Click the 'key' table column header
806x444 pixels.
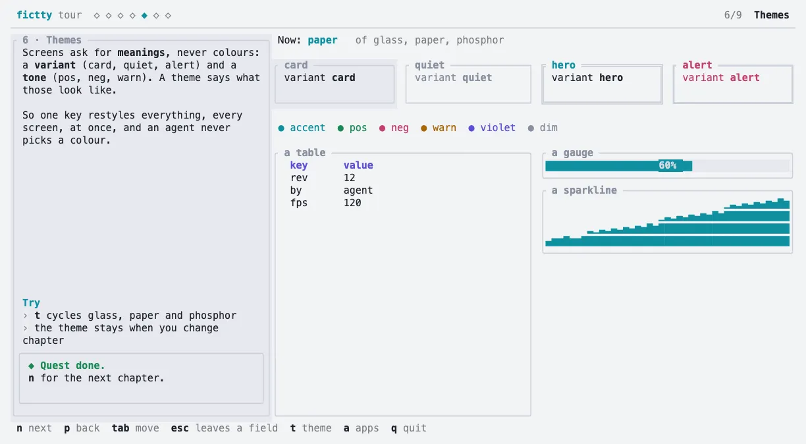click(x=299, y=165)
